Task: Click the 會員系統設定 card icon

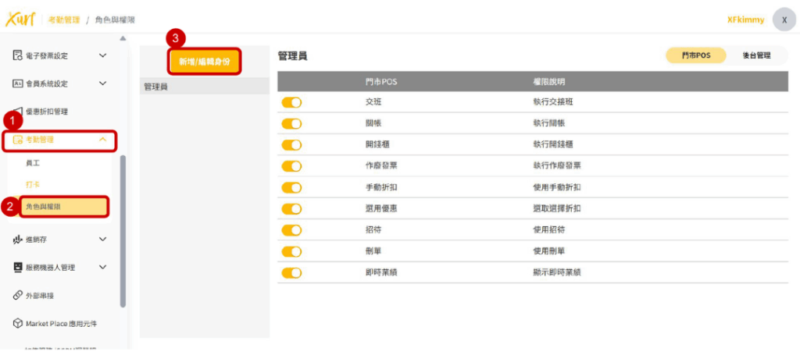Action: pos(17,83)
